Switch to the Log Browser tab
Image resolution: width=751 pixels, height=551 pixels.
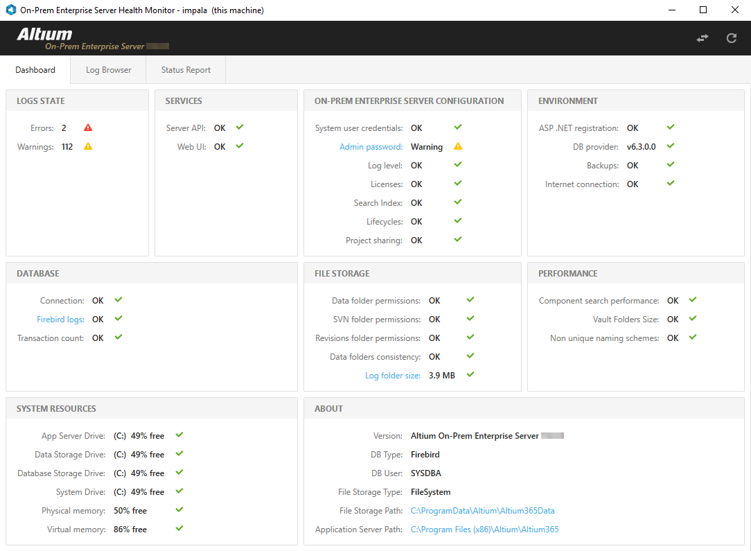107,69
